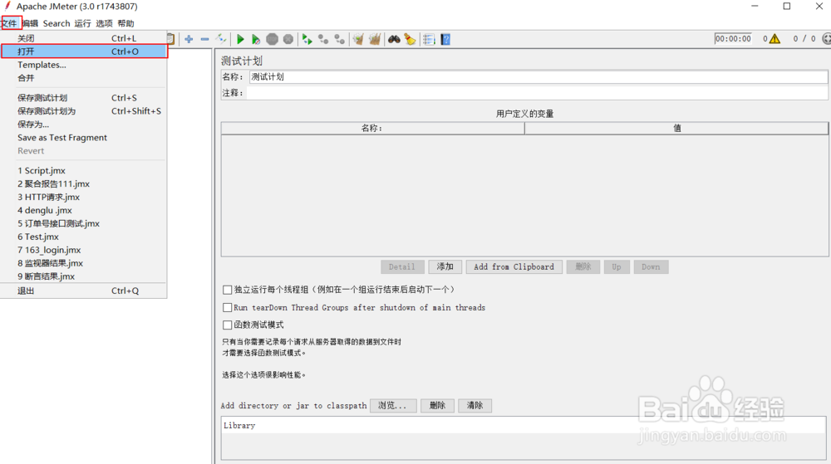
Task: Click Add from Clipboard button
Action: (514, 266)
